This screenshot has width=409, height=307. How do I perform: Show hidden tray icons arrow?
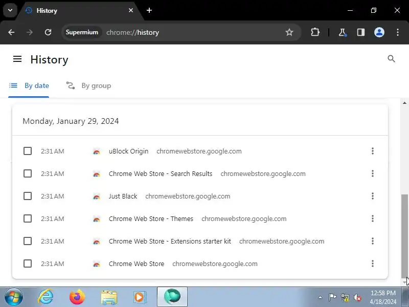(320, 297)
